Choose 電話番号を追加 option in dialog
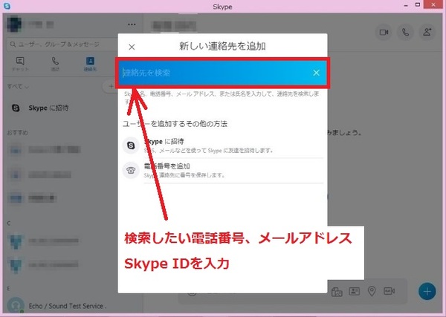The image size is (446, 317). click(223, 171)
